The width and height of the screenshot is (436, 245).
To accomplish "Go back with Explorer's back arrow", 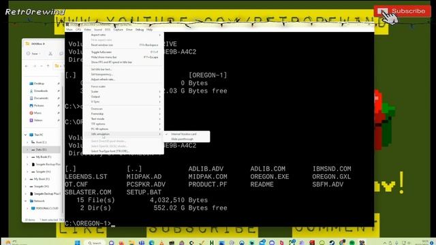I will coord(27,66).
